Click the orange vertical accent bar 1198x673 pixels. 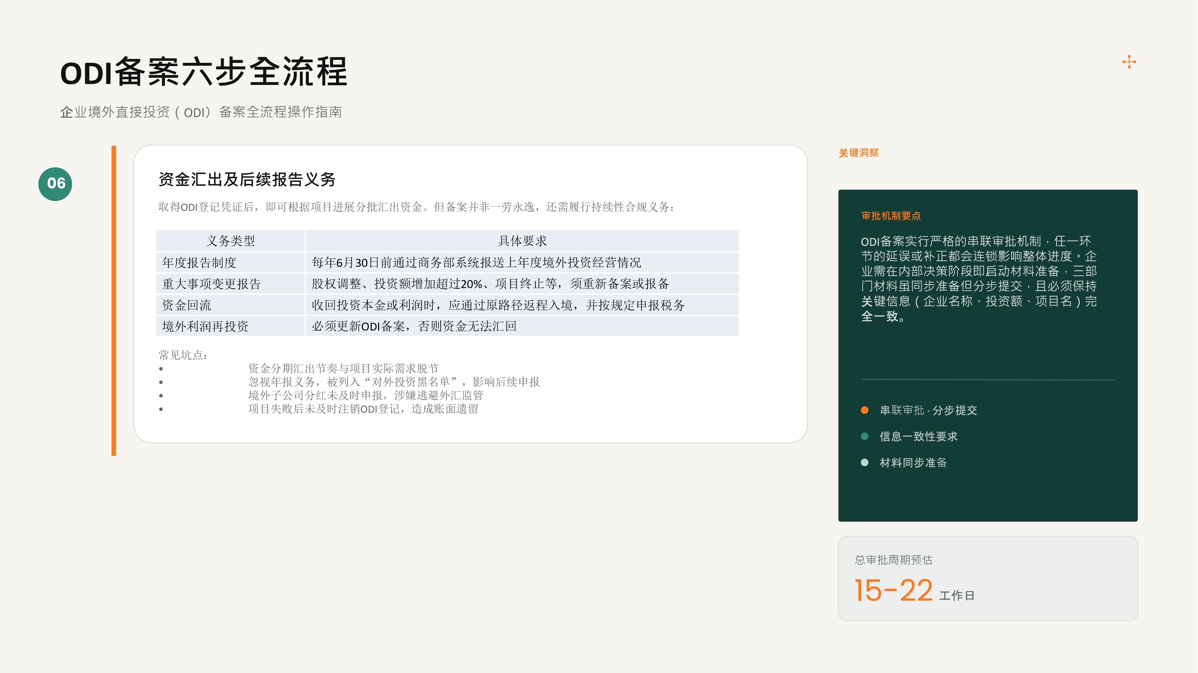(114, 301)
